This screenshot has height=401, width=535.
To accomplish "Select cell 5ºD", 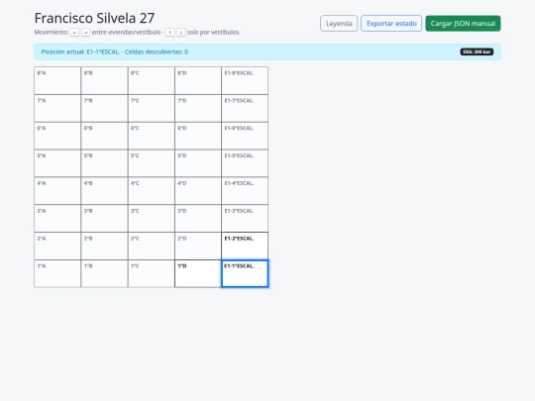I will click(x=198, y=163).
